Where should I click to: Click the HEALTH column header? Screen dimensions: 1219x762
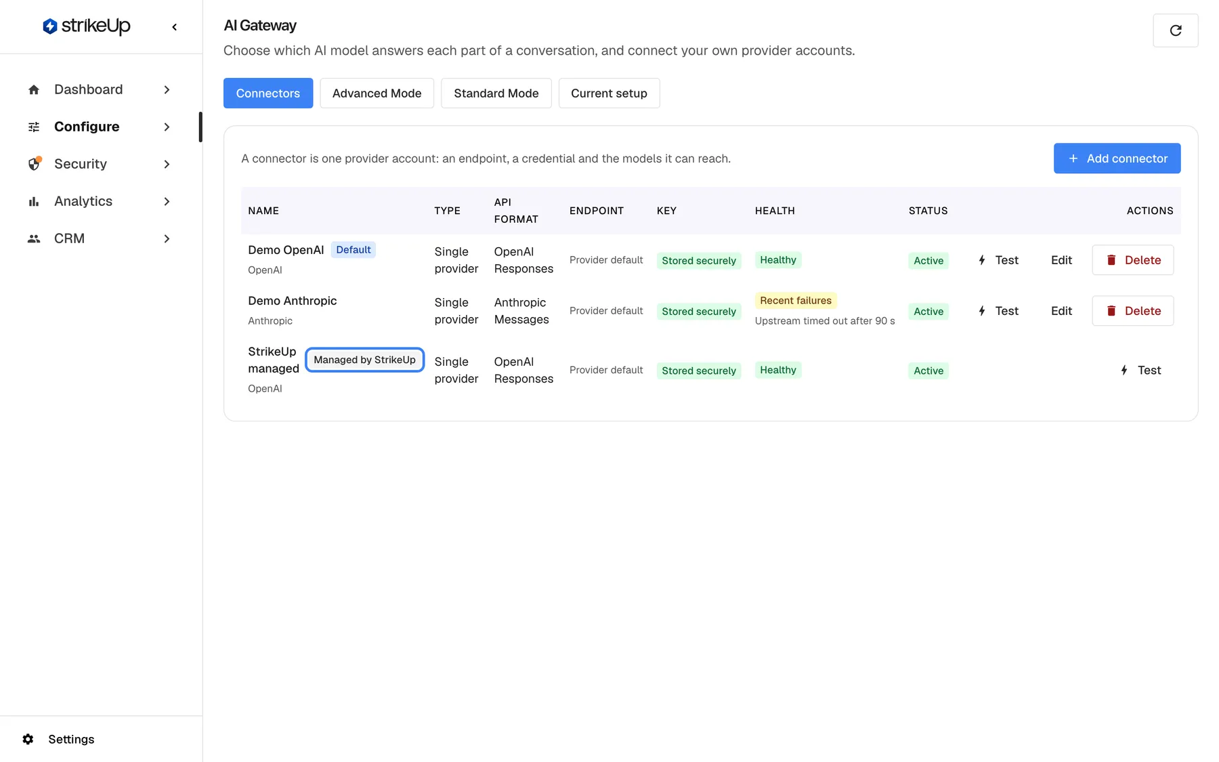pyautogui.click(x=775, y=211)
